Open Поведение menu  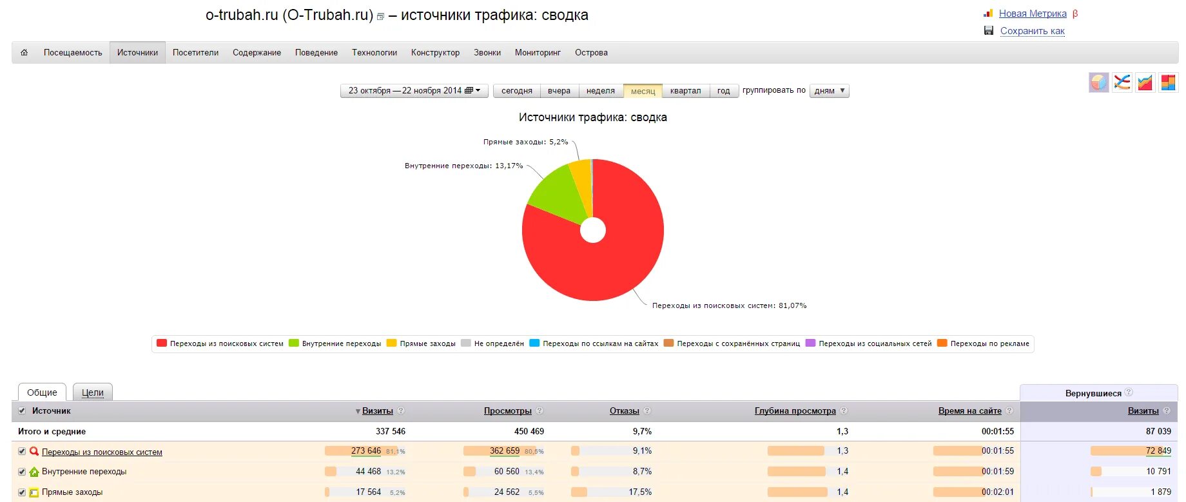(316, 53)
